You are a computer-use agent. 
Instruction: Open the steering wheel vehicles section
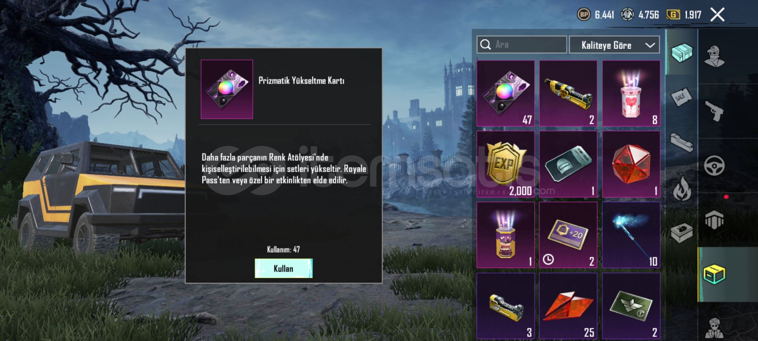[x=714, y=165]
